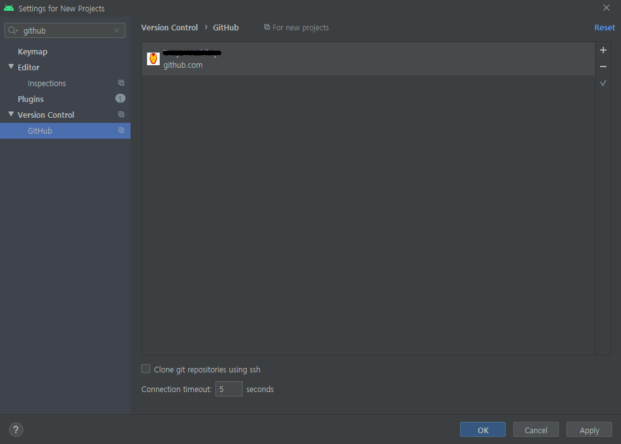The width and height of the screenshot is (621, 444).
Task: Click the minus icon to remove account
Action: click(603, 67)
